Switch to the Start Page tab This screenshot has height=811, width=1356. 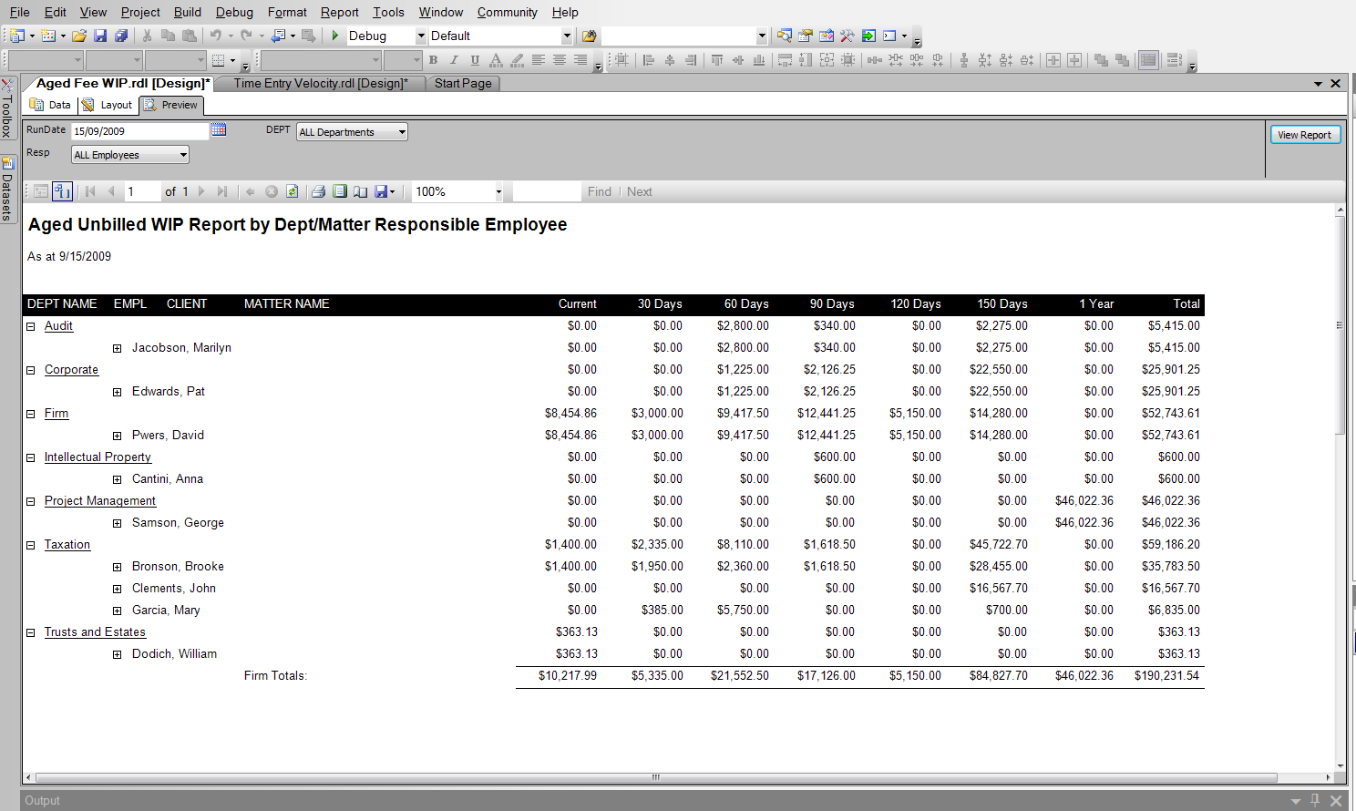463,83
